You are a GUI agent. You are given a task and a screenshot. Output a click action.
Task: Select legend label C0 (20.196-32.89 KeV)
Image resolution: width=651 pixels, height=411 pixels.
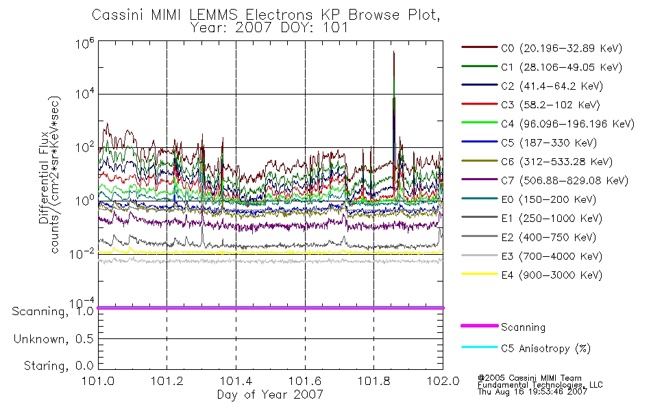(562, 49)
